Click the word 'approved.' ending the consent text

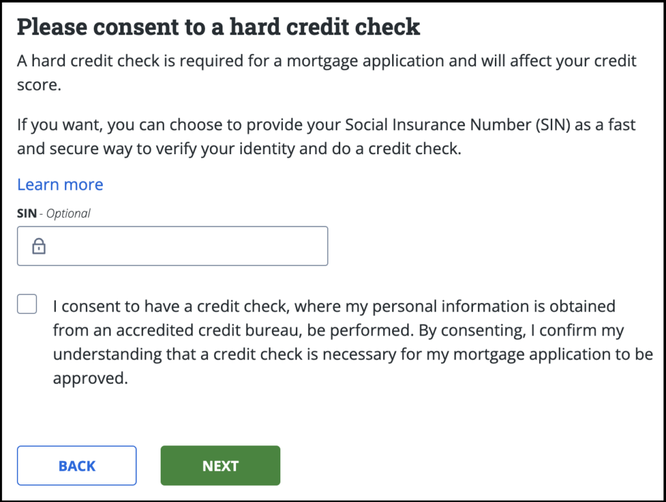coord(90,378)
